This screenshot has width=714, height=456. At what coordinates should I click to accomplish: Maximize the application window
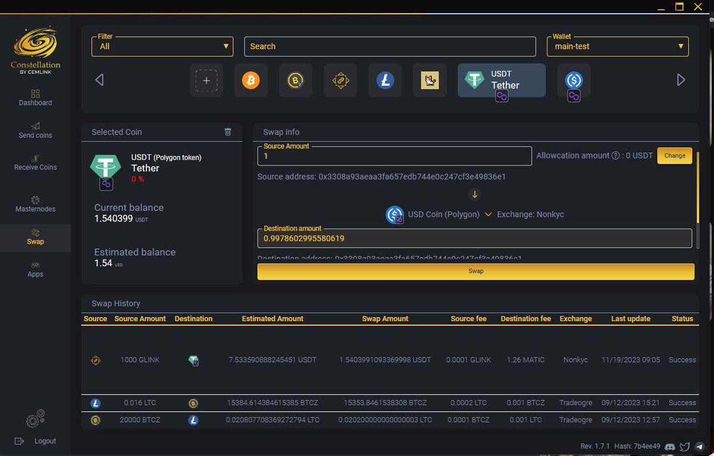pyautogui.click(x=679, y=7)
